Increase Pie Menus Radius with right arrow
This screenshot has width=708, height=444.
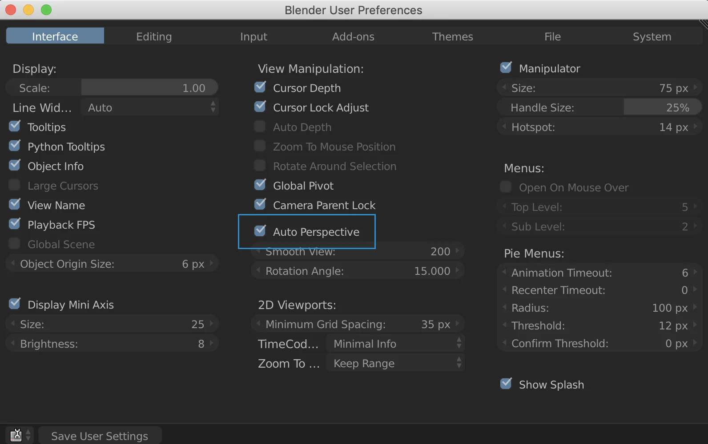(x=696, y=307)
